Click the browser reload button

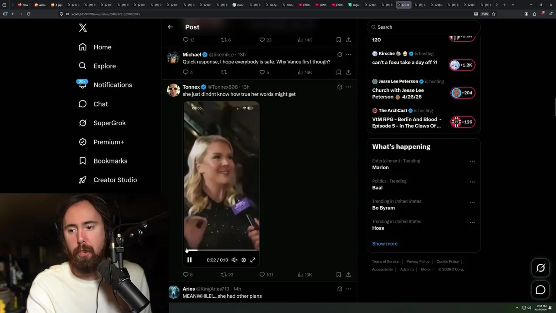[x=29, y=14]
